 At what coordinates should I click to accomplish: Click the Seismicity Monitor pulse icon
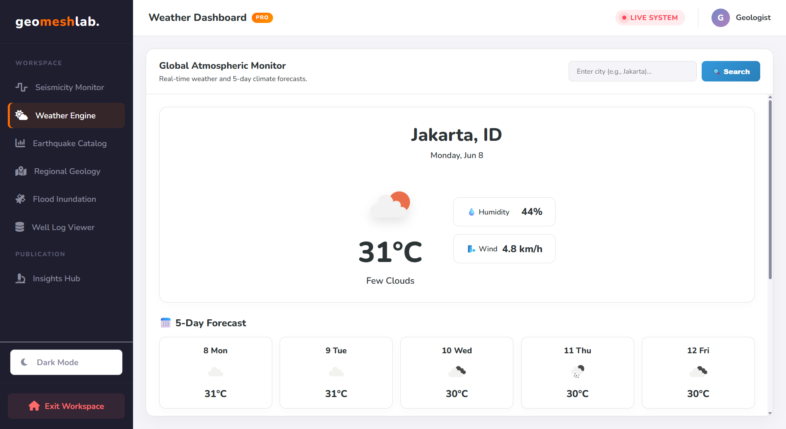pos(21,87)
